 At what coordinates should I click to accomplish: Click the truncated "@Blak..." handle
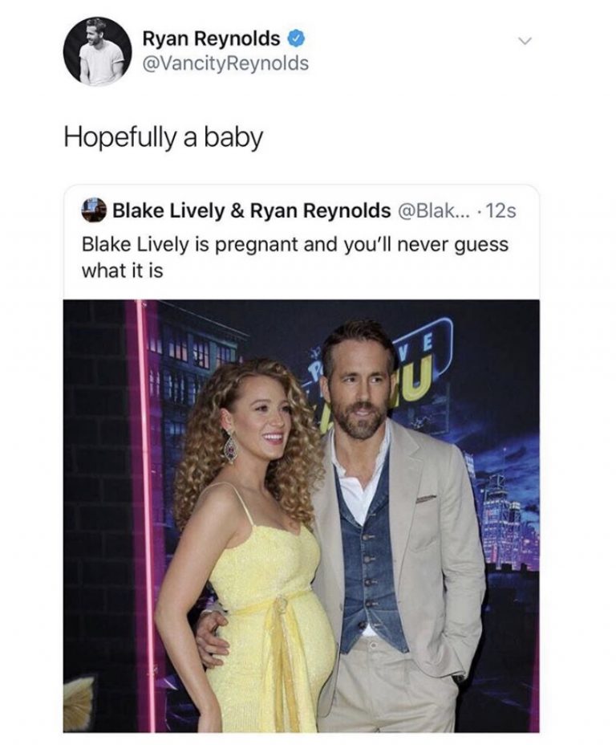(x=433, y=210)
